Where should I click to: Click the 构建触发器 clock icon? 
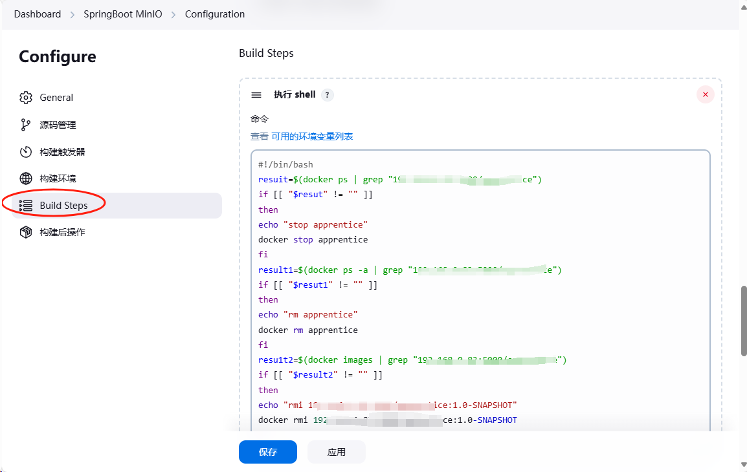pyautogui.click(x=26, y=152)
